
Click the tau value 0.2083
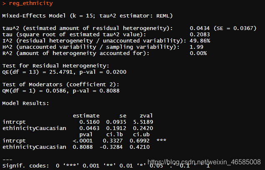[200, 35]
